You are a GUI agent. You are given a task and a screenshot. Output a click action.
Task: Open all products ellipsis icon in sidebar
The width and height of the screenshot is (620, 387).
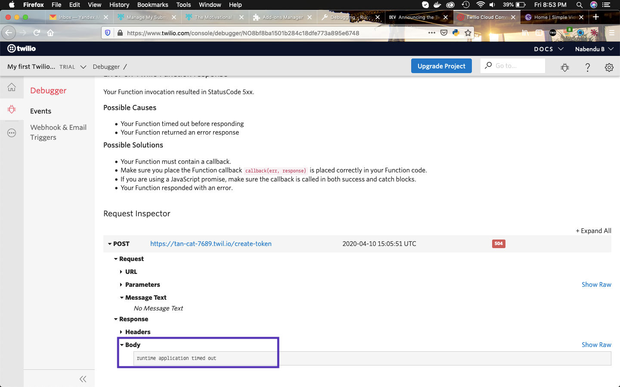12,133
